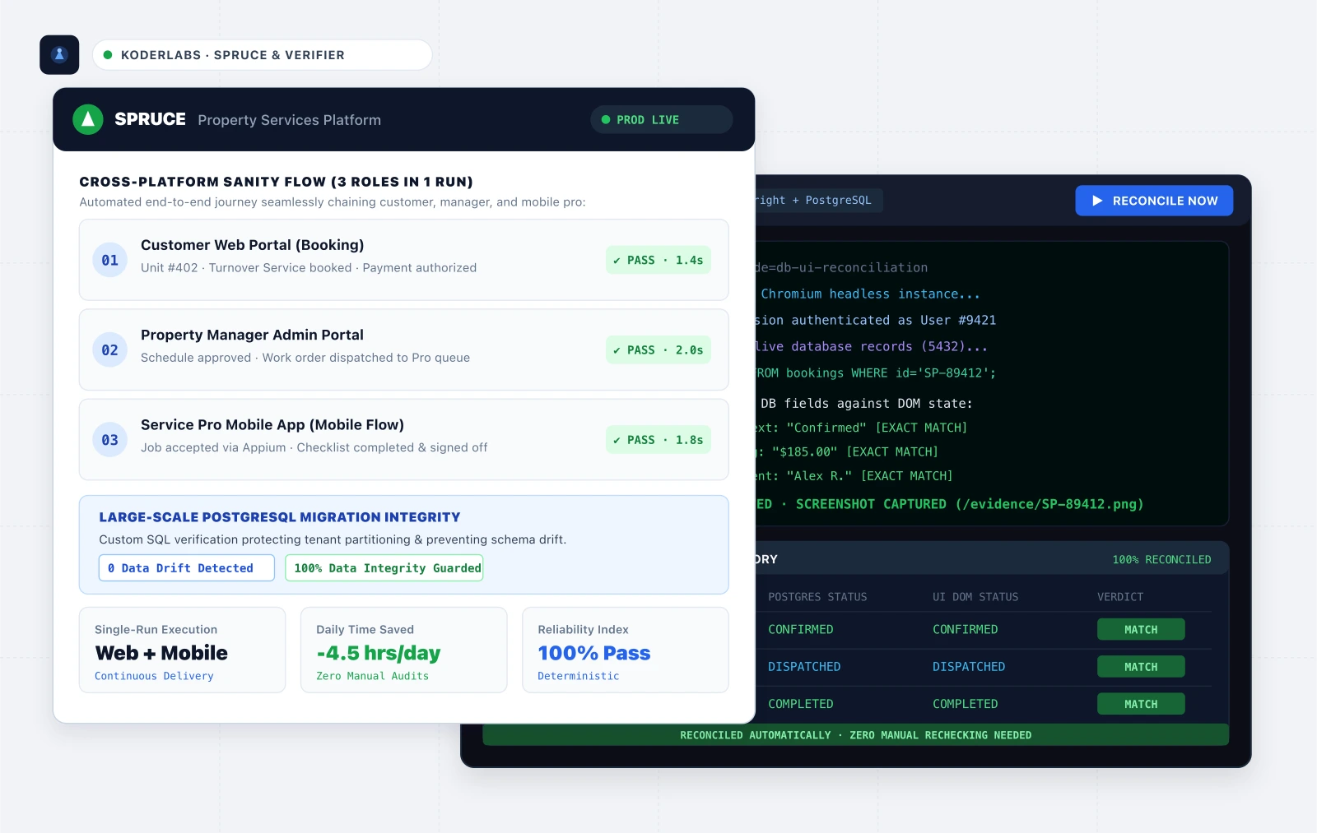The image size is (1317, 833).
Task: Click the POSTGRES STATUS column header
Action: pyautogui.click(x=817, y=597)
